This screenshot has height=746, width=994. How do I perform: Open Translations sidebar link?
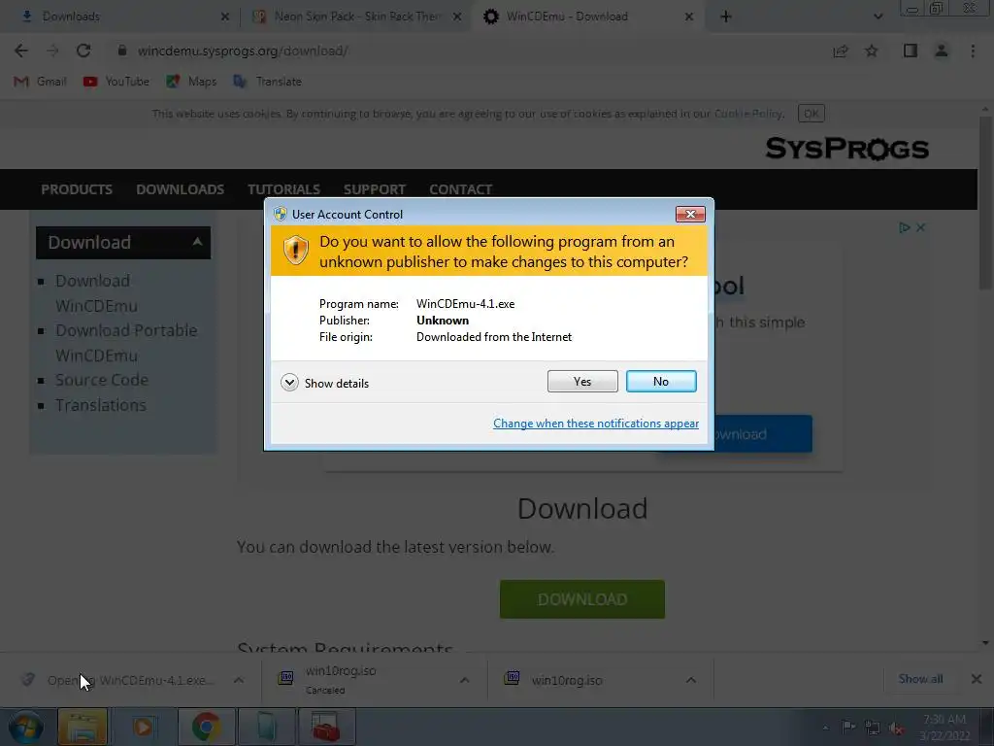100,405
